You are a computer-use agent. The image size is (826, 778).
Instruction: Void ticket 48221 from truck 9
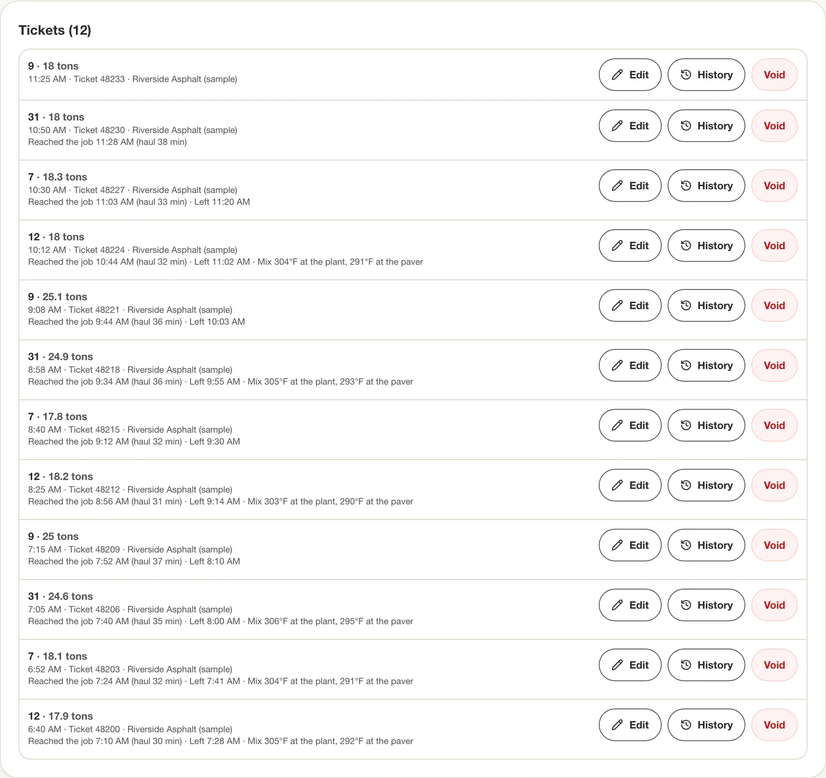click(774, 305)
